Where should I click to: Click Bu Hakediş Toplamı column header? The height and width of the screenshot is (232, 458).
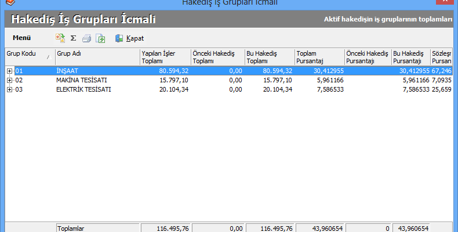[269, 57]
